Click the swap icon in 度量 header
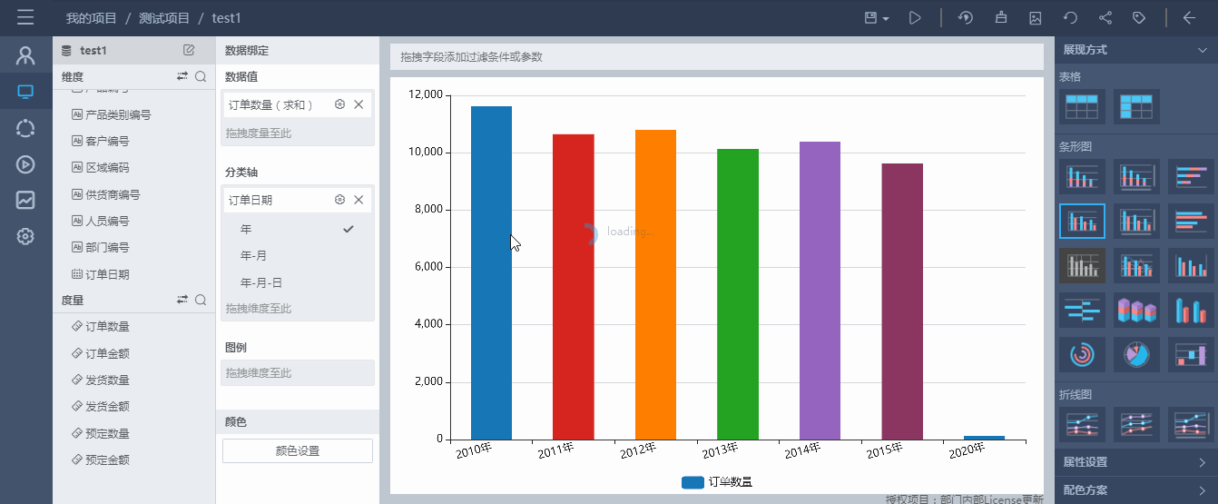This screenshot has width=1218, height=504. pos(182,300)
